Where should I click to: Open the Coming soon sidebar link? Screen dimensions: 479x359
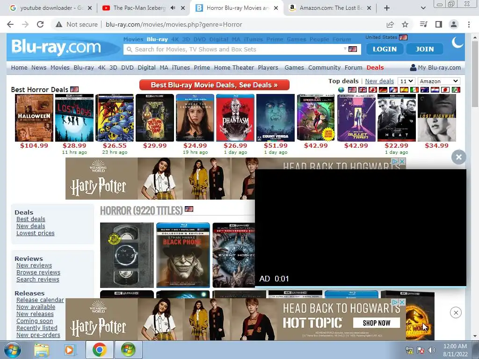(x=35, y=321)
